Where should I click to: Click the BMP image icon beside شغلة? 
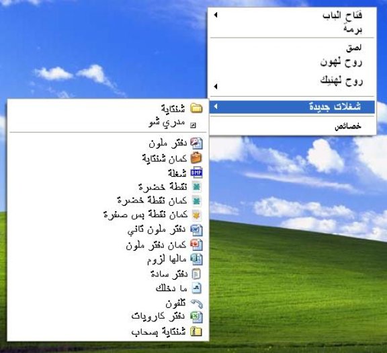tap(196, 173)
